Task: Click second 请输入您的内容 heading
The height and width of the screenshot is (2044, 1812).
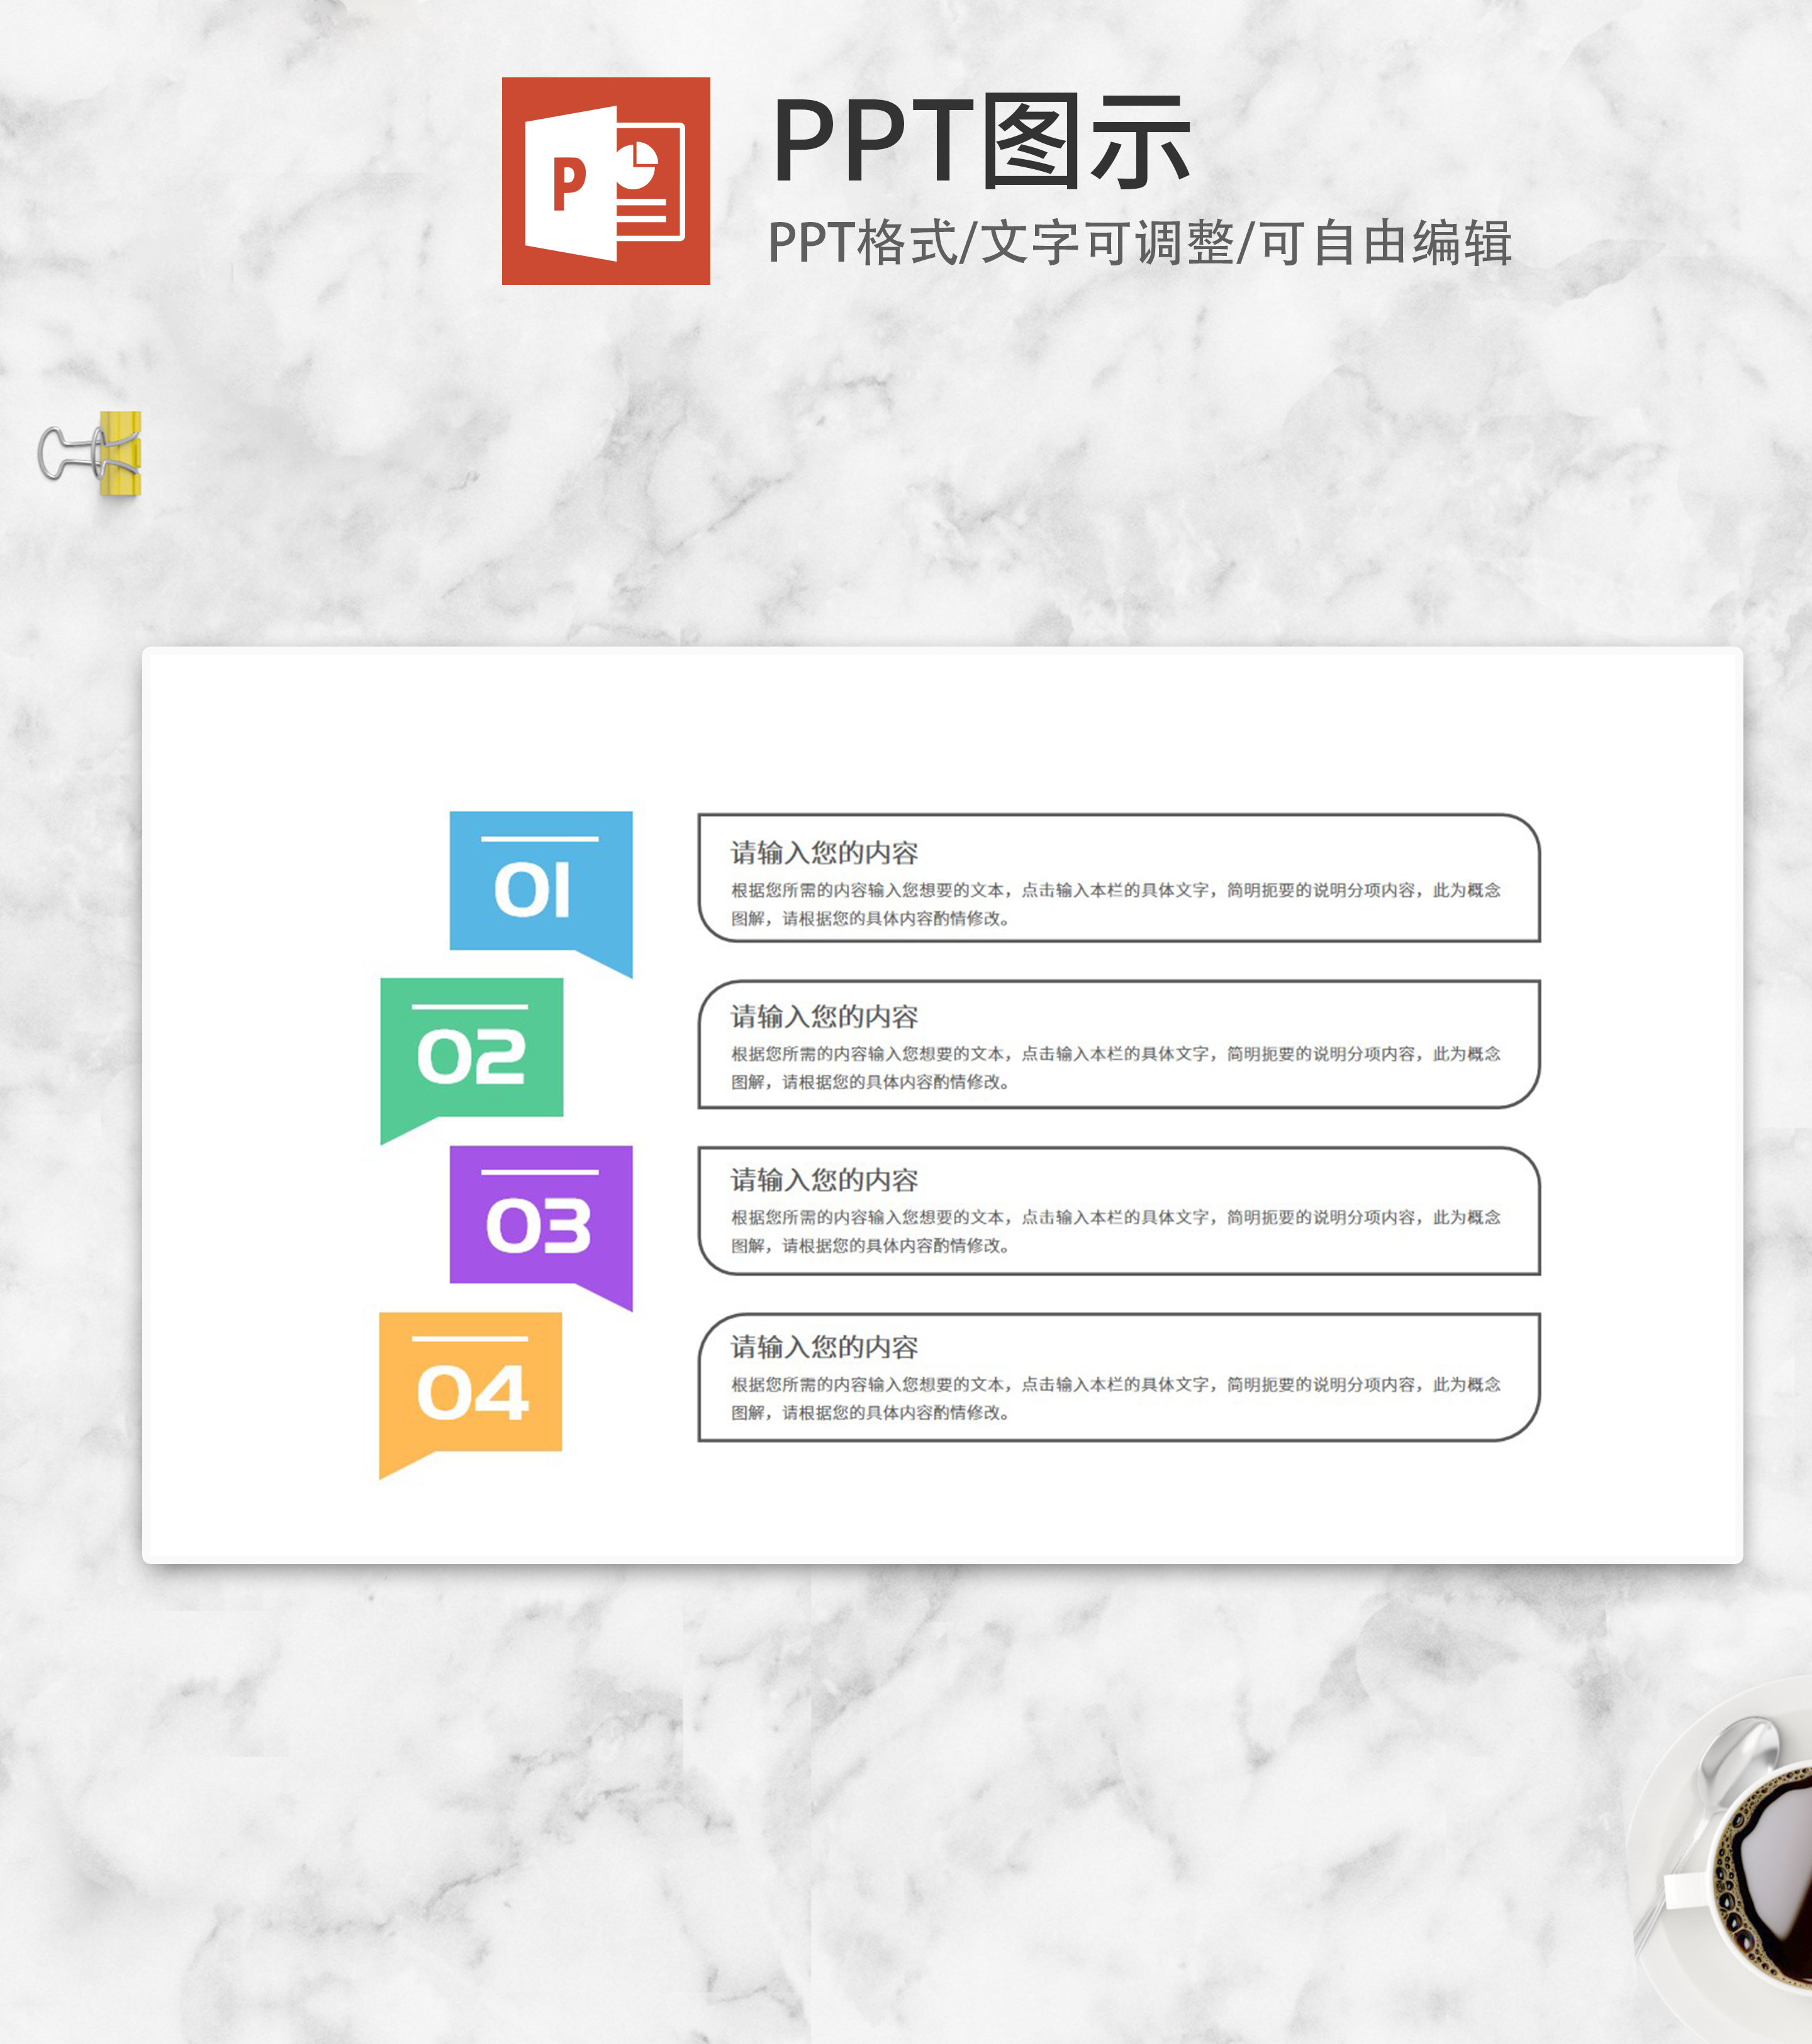Action: 824,1017
